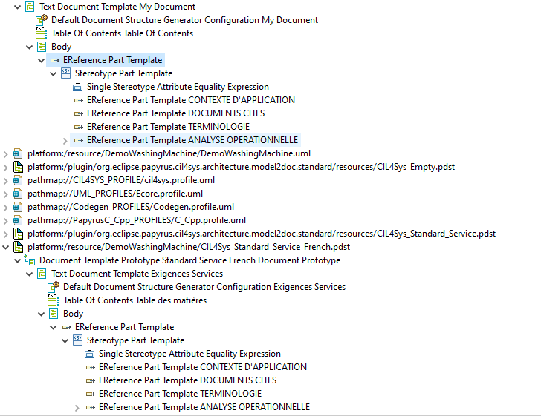Collapse the Text Document Template Exigences Services node

pyautogui.click(x=29, y=274)
